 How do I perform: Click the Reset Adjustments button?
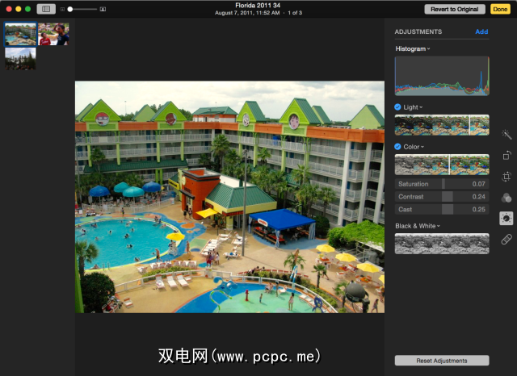click(x=441, y=361)
